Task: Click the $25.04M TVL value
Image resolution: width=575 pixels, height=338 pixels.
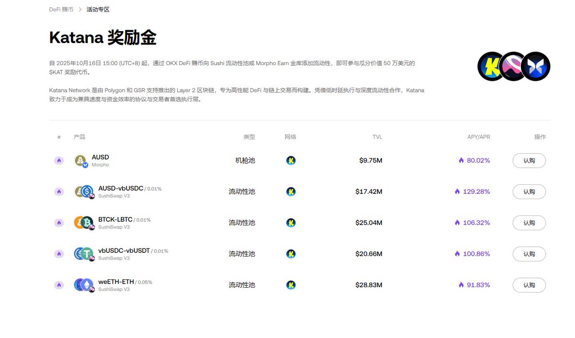Action: [x=369, y=223]
